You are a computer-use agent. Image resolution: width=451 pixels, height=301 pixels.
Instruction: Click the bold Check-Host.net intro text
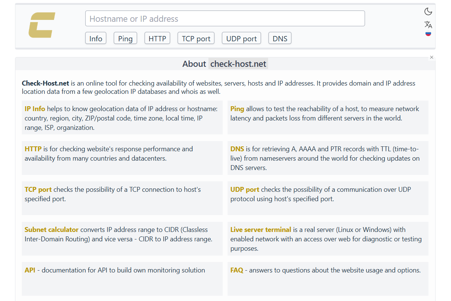coord(45,83)
